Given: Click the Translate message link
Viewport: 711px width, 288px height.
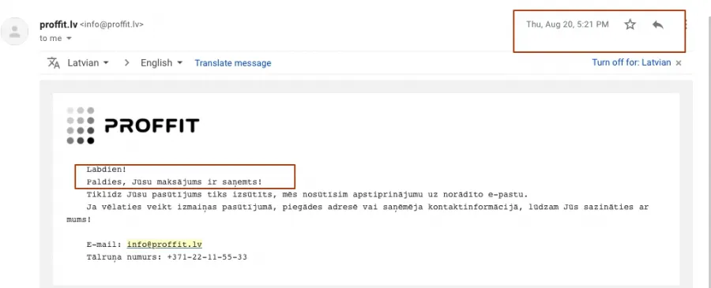Looking at the screenshot, I should coord(233,63).
